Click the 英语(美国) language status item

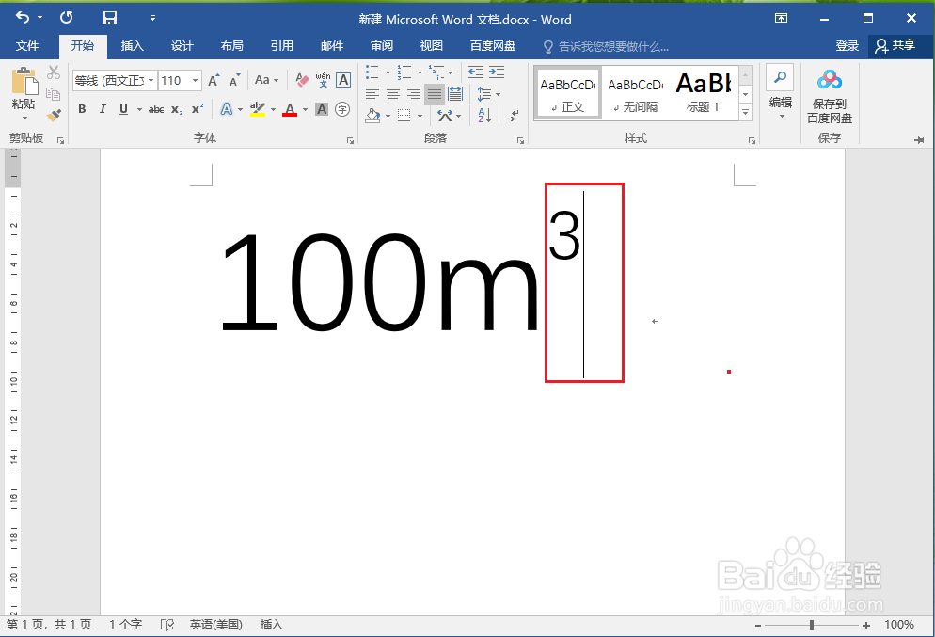click(214, 624)
